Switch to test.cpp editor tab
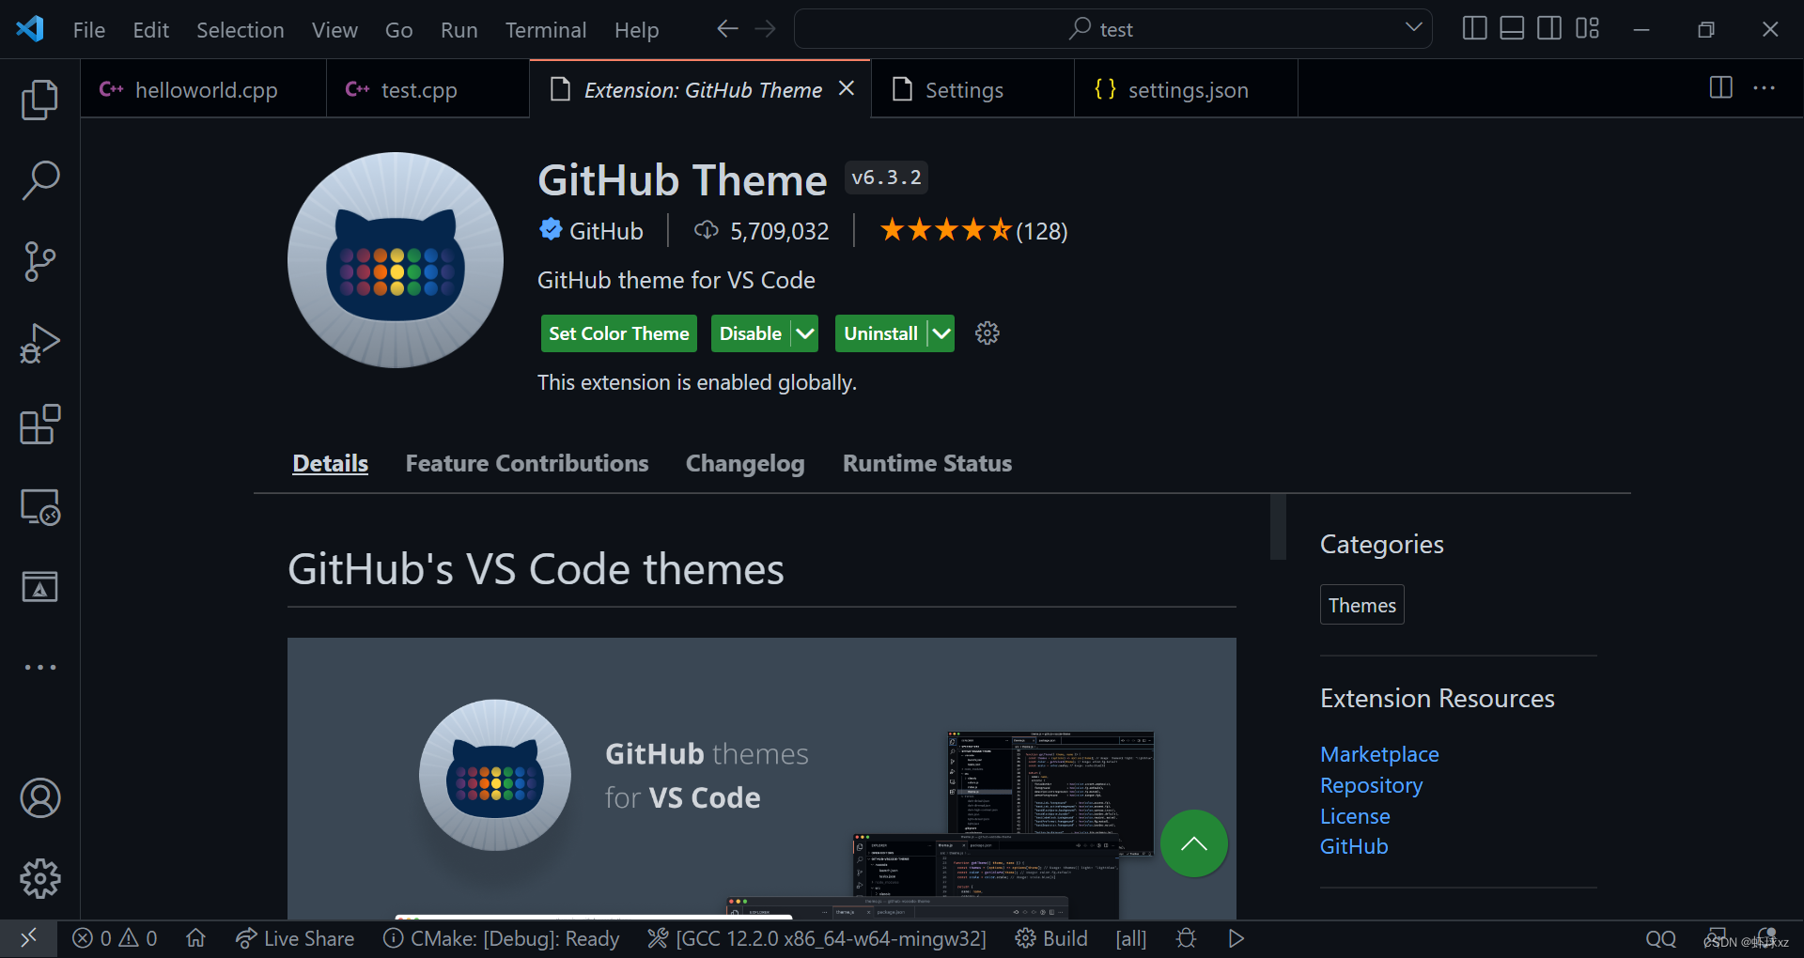 pos(428,89)
